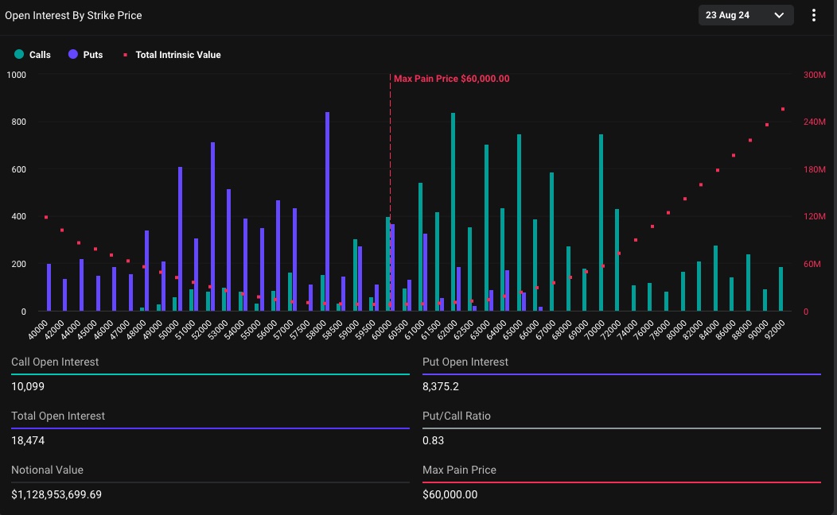837x515 pixels.
Task: Toggle the Puts series in legend
Action: pyautogui.click(x=92, y=55)
